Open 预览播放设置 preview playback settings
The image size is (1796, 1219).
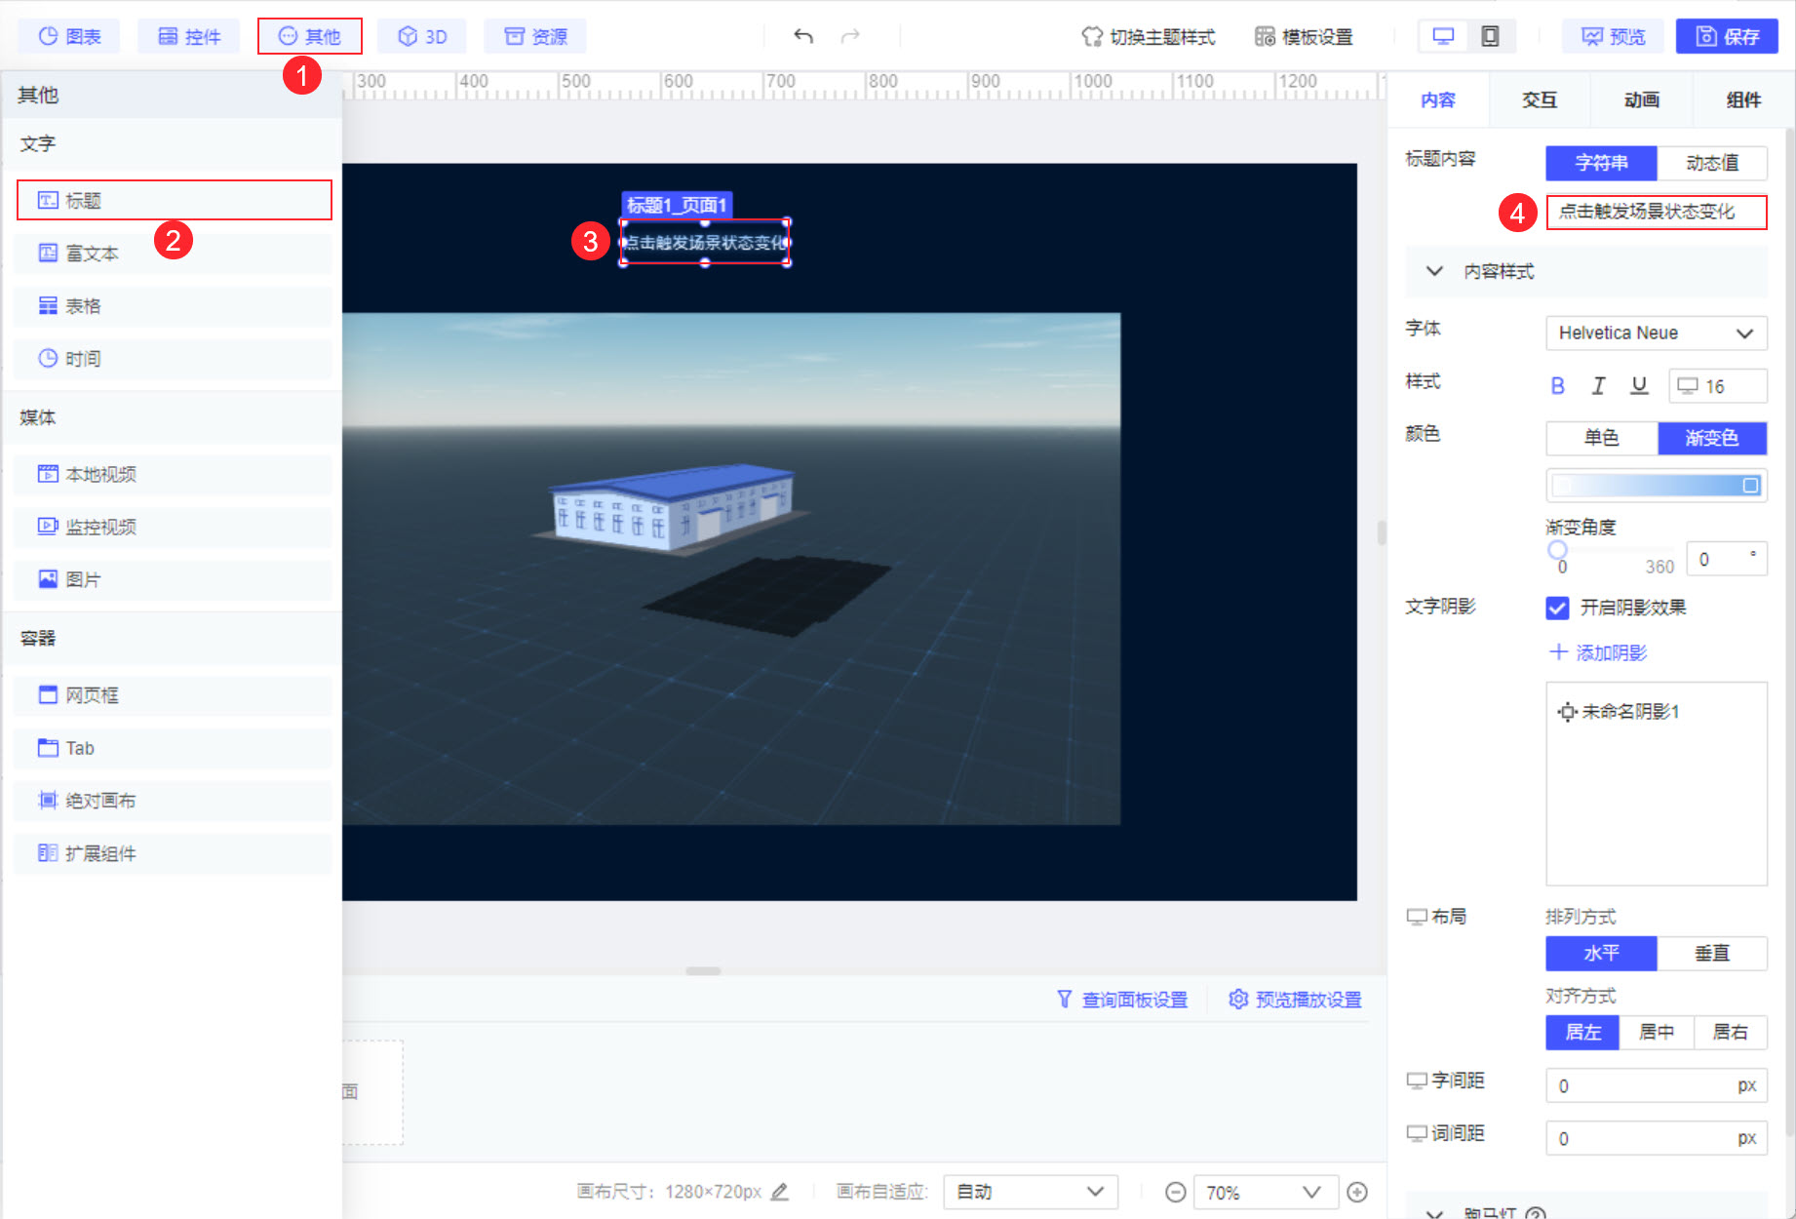point(1296,1000)
